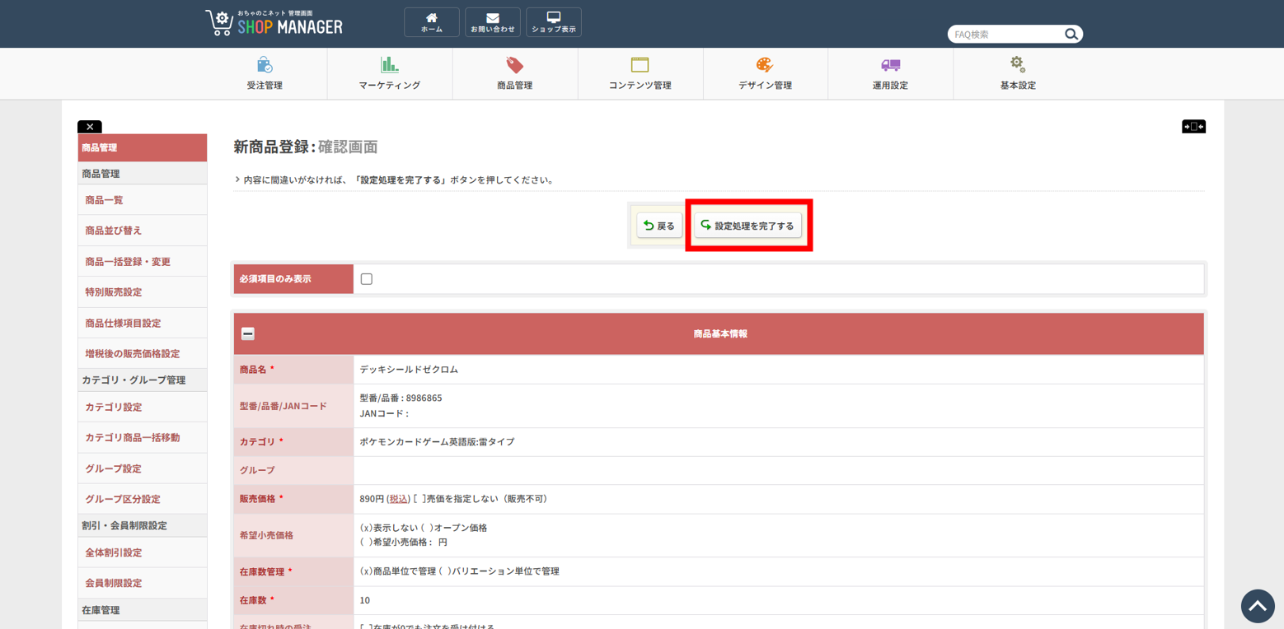Open 商品一覧 in the sidebar
Screen dimensions: 1284x629
click(104, 200)
